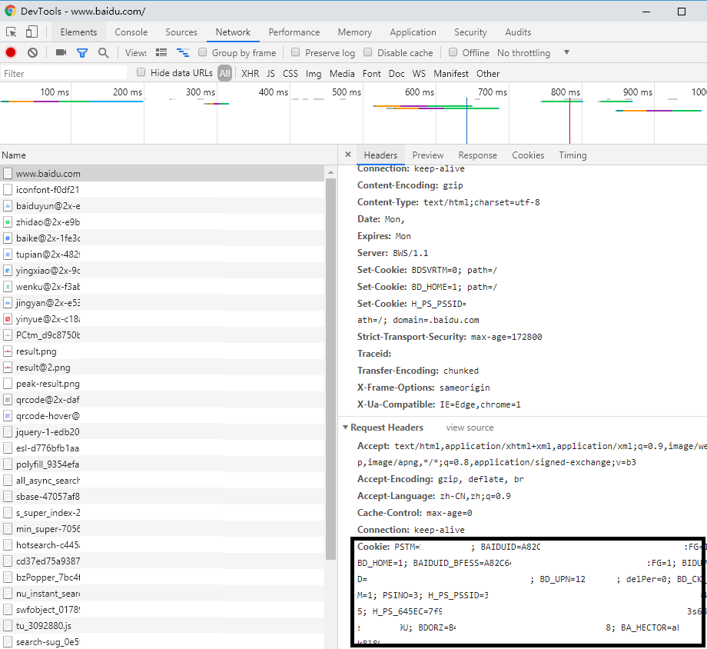Viewport: 707px width, 649px height.
Task: Close the request details pane
Action: (348, 155)
